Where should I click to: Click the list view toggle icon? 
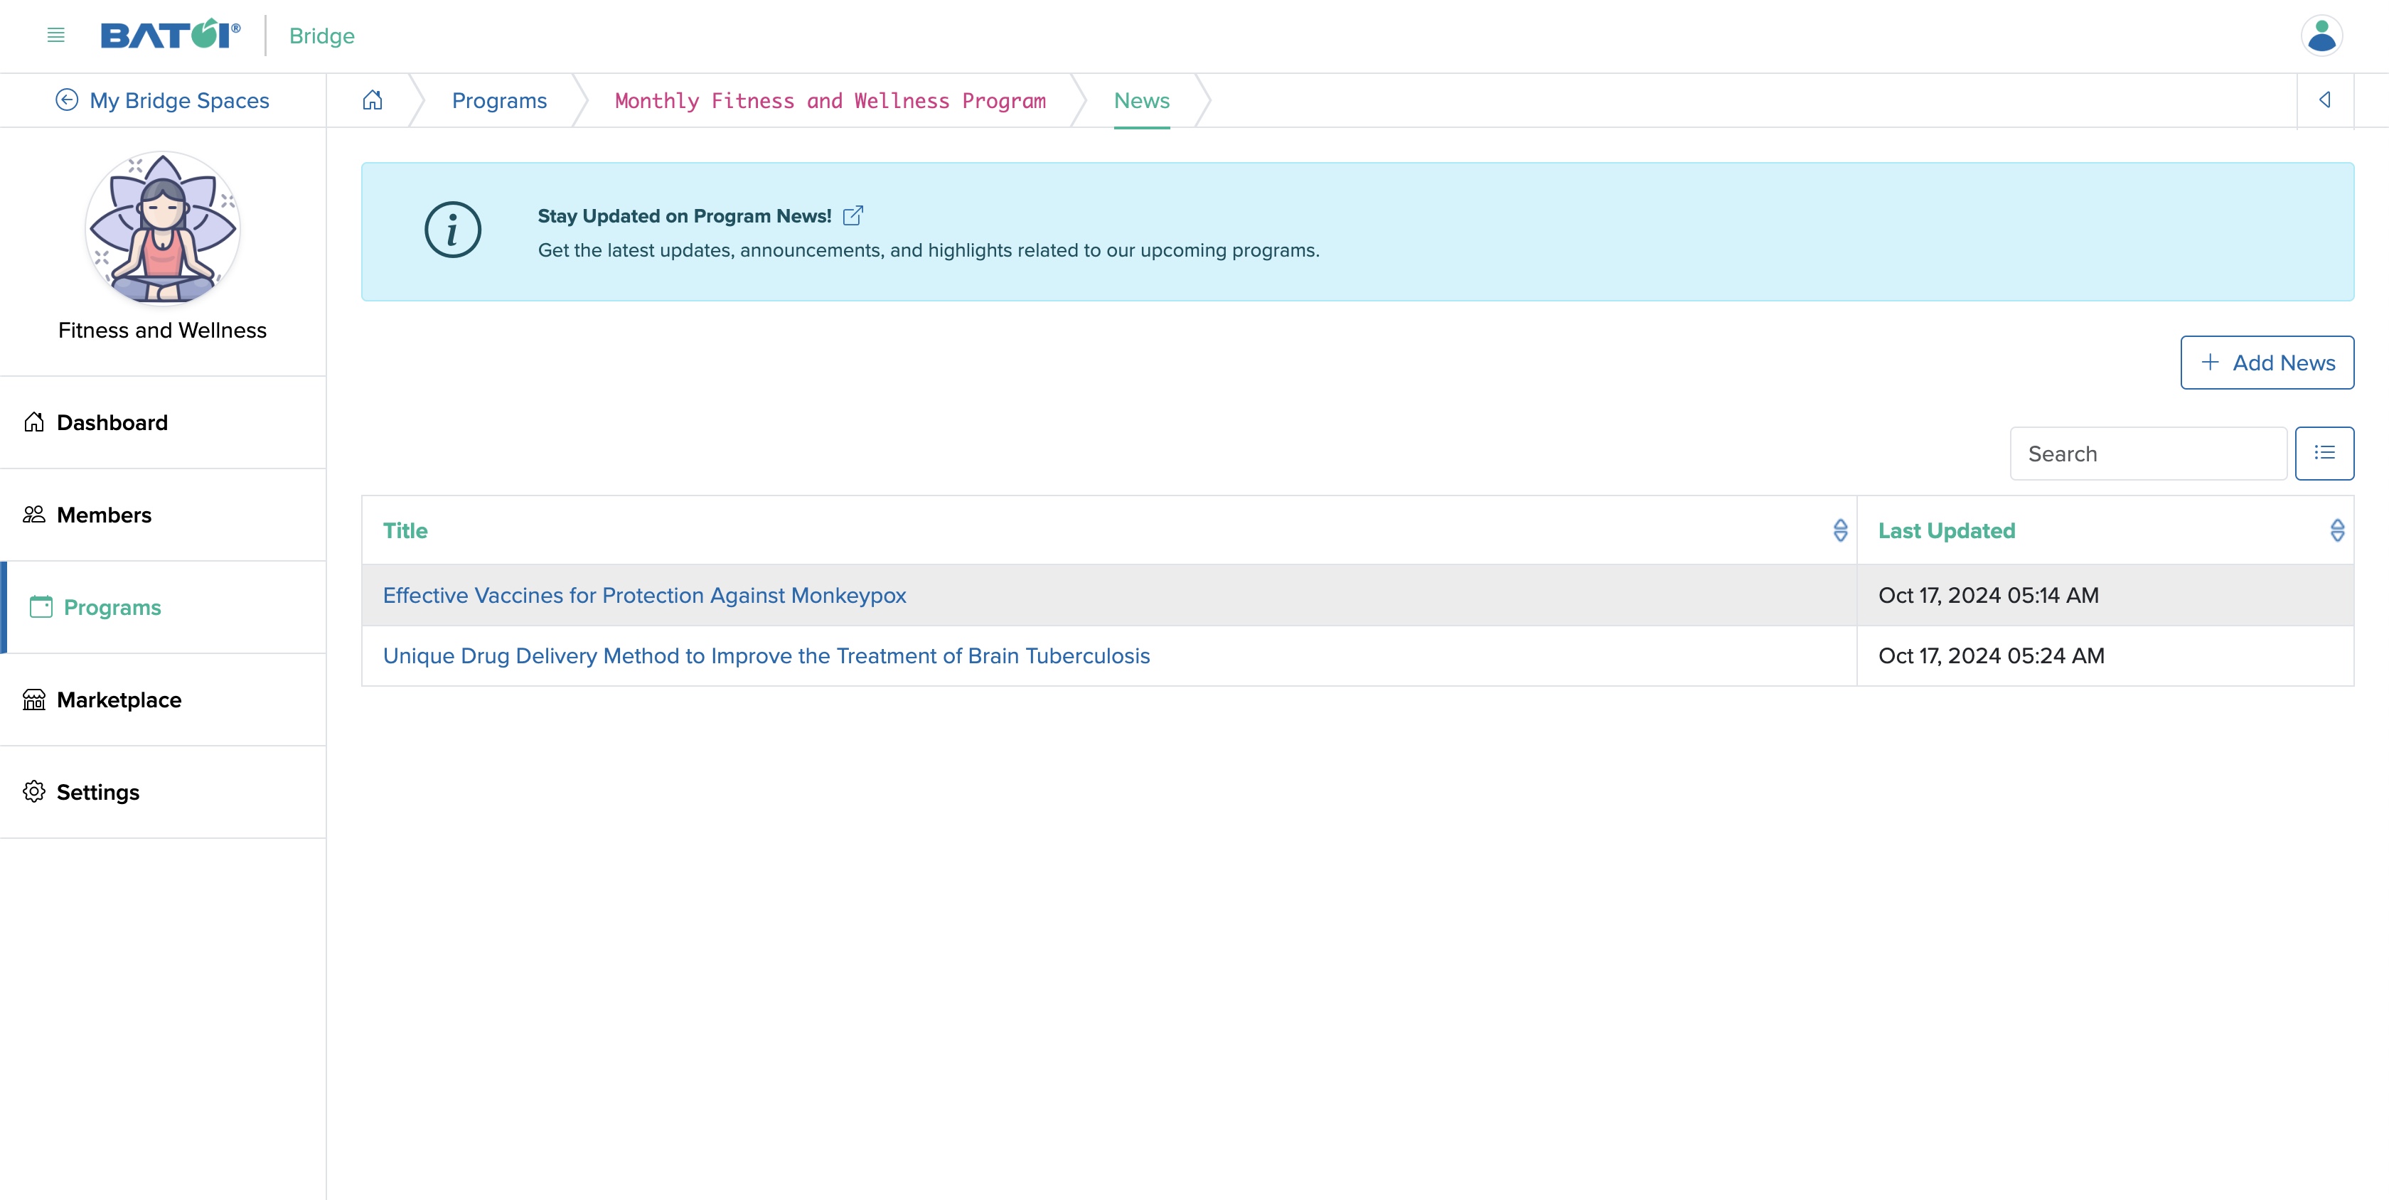click(2326, 453)
